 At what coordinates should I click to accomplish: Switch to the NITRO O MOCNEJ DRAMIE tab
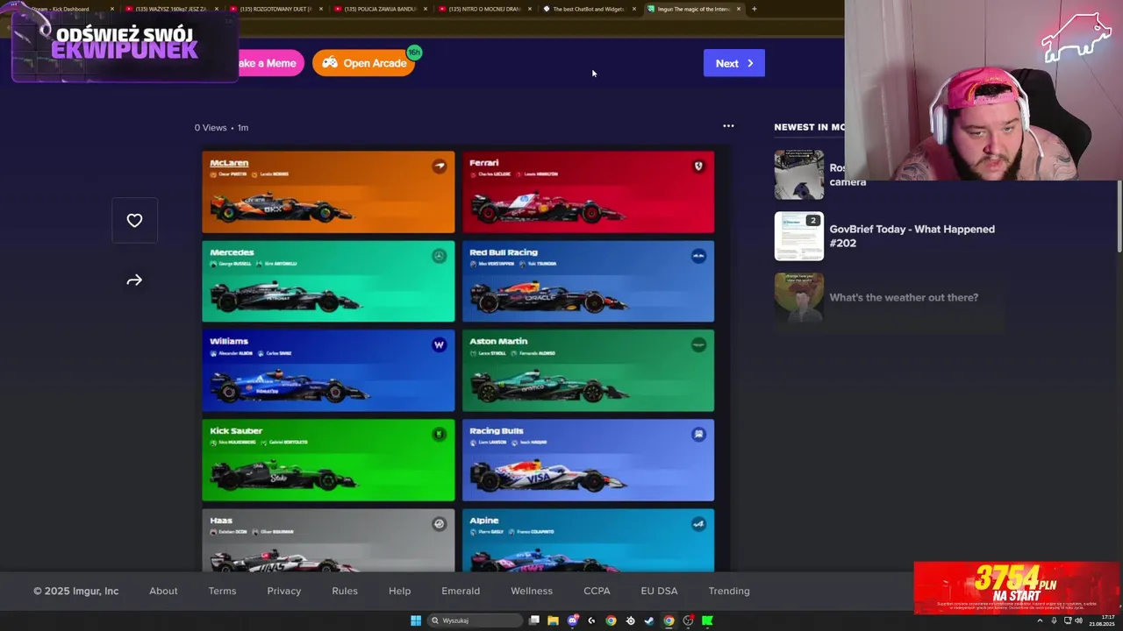pos(485,9)
